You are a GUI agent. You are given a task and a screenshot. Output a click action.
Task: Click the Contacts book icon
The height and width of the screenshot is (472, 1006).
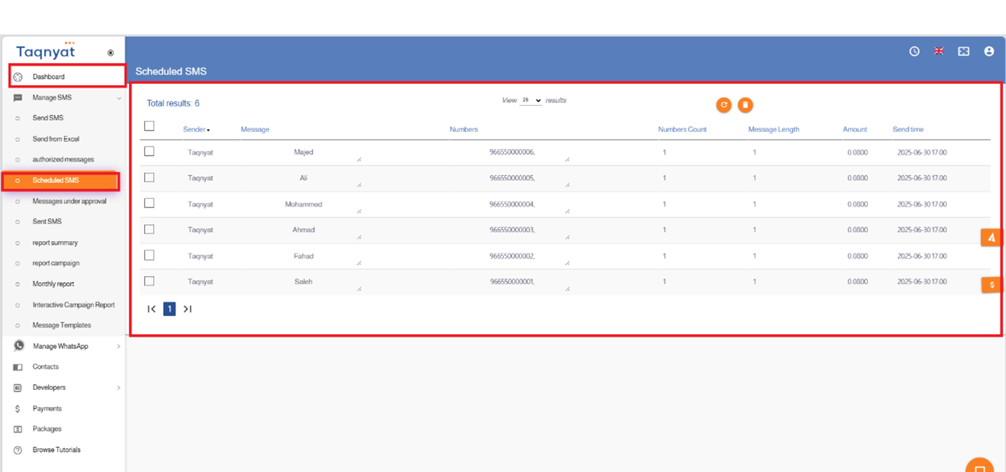pos(18,367)
